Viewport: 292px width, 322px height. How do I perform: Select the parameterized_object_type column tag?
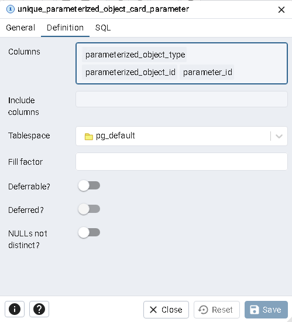[x=135, y=55]
